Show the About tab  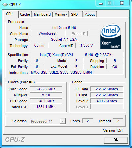click(90, 14)
